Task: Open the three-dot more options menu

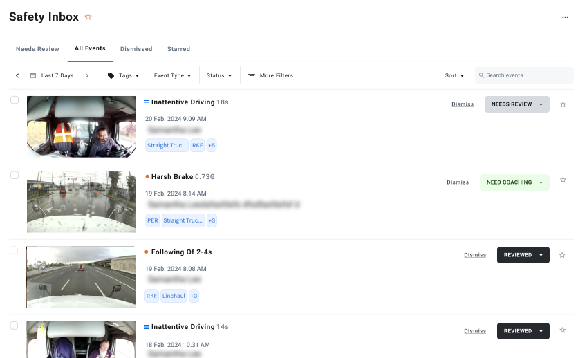Action: (x=565, y=17)
